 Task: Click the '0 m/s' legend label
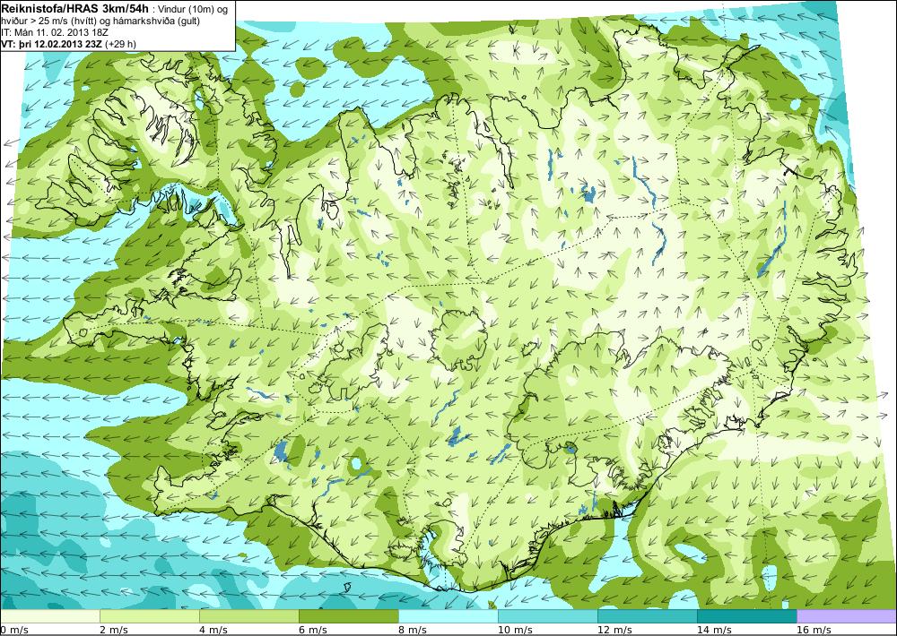click(14, 630)
